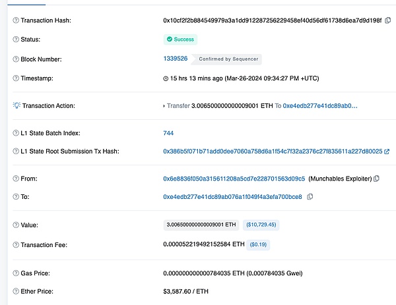The image size is (396, 305).
Task: Open block number 1339526
Action: [x=176, y=59]
